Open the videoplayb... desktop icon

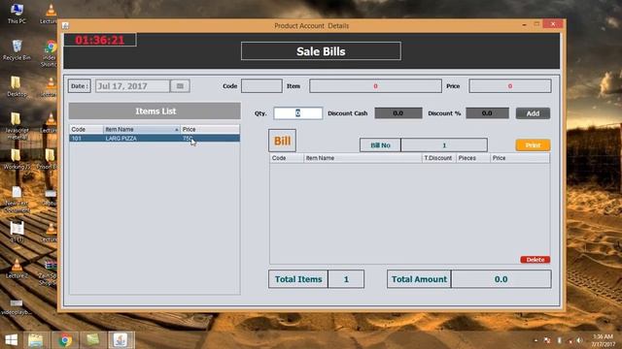(17, 307)
